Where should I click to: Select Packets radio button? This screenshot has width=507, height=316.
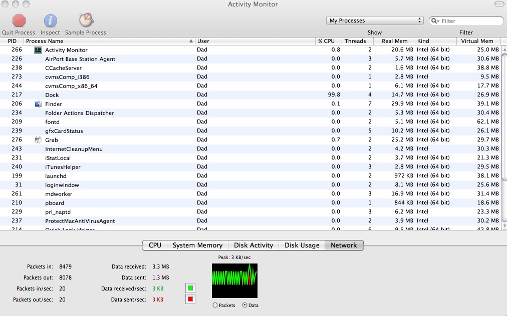pyautogui.click(x=215, y=305)
